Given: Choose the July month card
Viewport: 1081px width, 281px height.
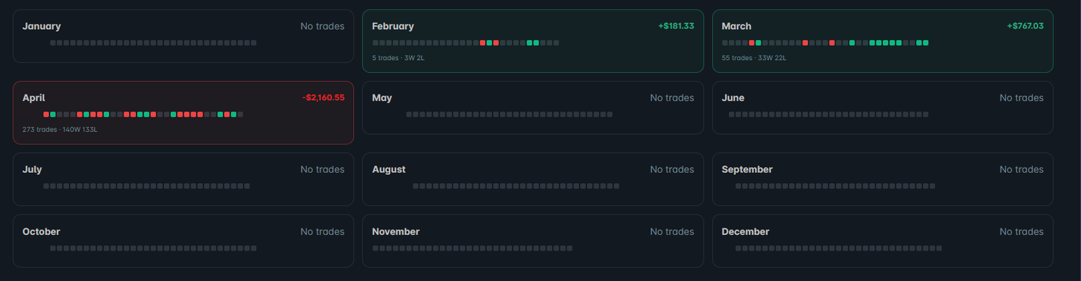Looking at the screenshot, I should point(183,179).
